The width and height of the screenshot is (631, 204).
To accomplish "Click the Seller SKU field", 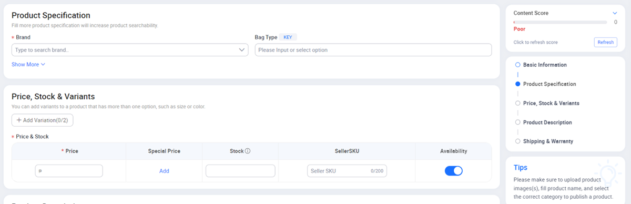I will point(347,171).
